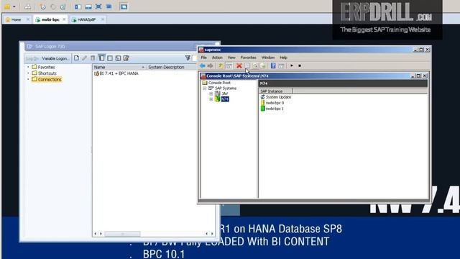Open the Shortcuts folder in SAP Logon
Screen dimensions: 460x259
(47, 73)
